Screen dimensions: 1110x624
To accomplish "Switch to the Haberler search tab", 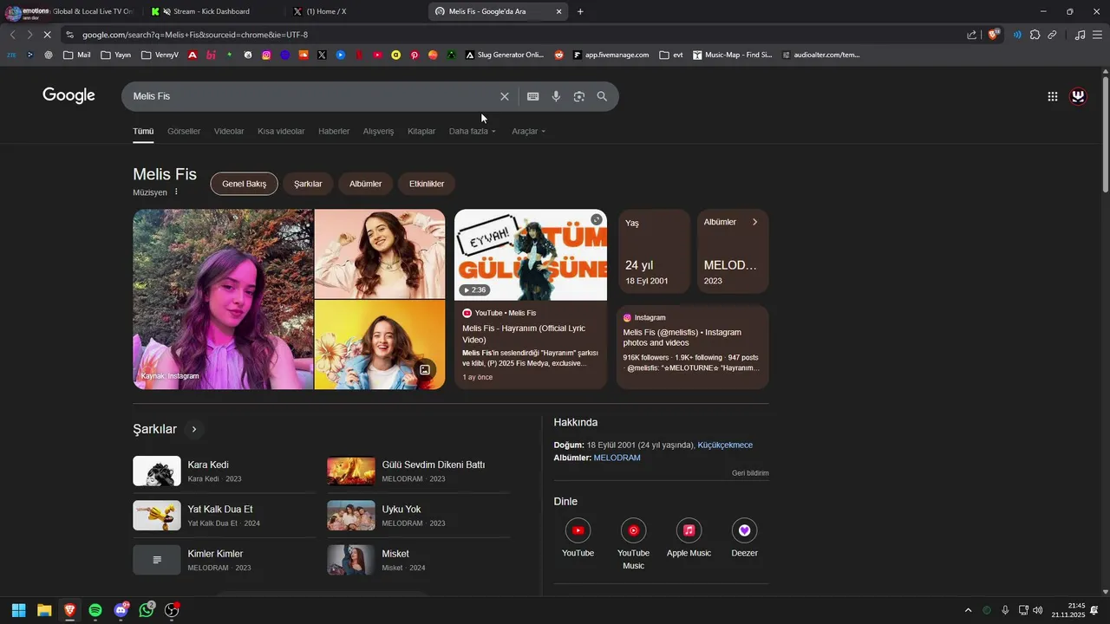I will click(x=334, y=131).
